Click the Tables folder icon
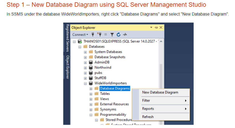 coord(96,94)
